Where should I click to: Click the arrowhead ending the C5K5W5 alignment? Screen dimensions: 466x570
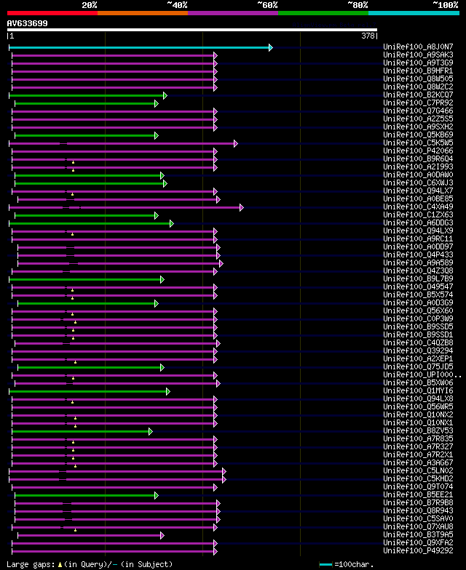(236, 144)
